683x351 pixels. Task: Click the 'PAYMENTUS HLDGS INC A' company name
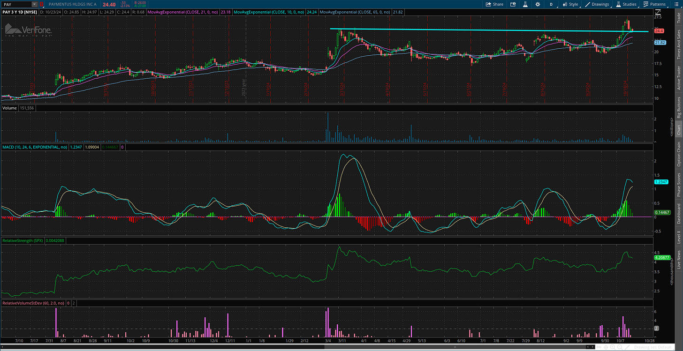tap(72, 4)
